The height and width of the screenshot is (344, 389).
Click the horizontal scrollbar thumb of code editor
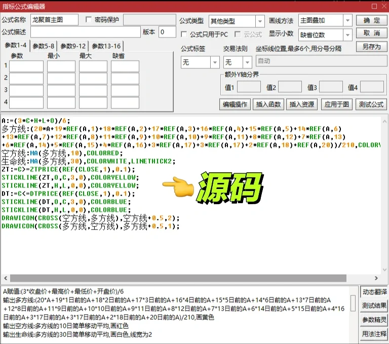point(178,278)
